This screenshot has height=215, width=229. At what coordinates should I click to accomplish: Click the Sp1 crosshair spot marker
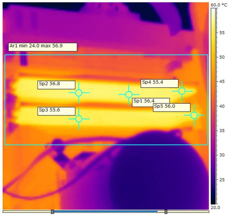129,95
